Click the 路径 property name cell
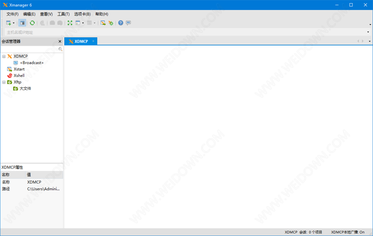This screenshot has height=236, width=373. click(6, 189)
